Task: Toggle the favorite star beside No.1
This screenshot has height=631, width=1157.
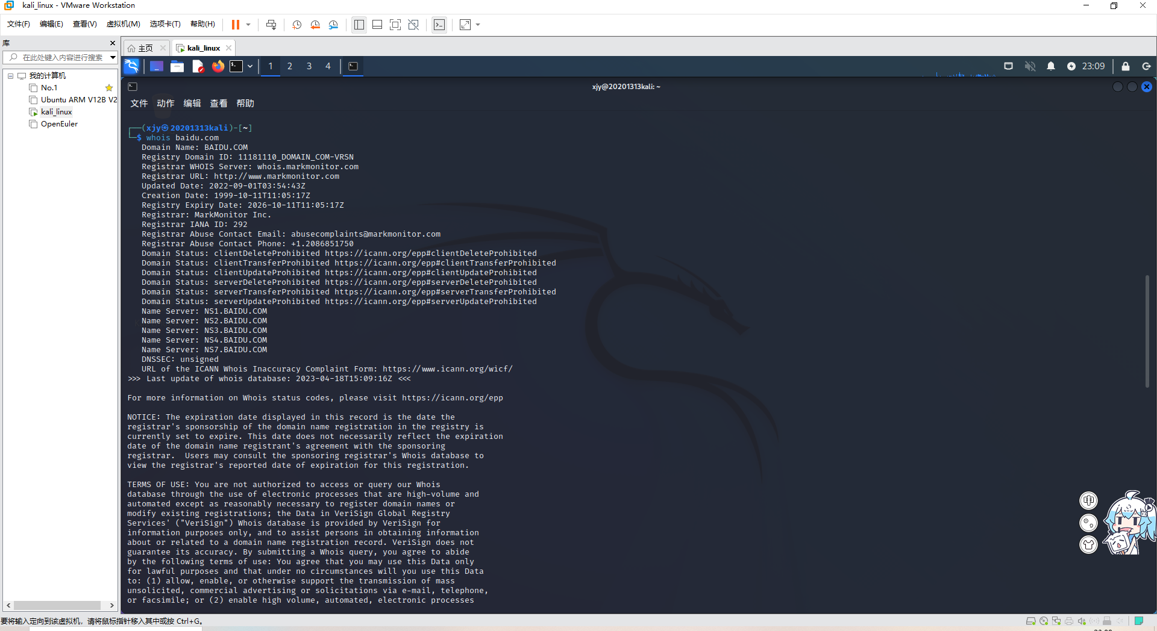Action: pos(109,88)
